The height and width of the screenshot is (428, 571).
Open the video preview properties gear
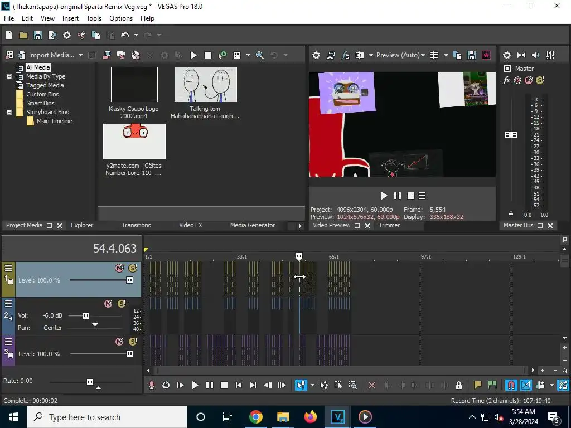click(x=316, y=55)
